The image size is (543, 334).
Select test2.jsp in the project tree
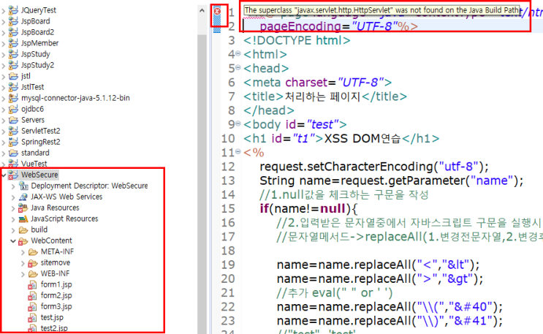coord(54,328)
